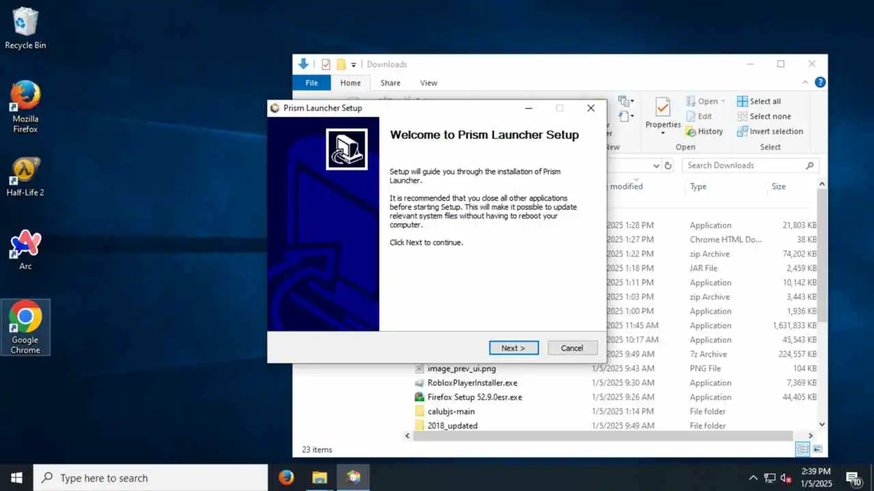
Task: Click Select all in ribbon
Action: pos(759,101)
